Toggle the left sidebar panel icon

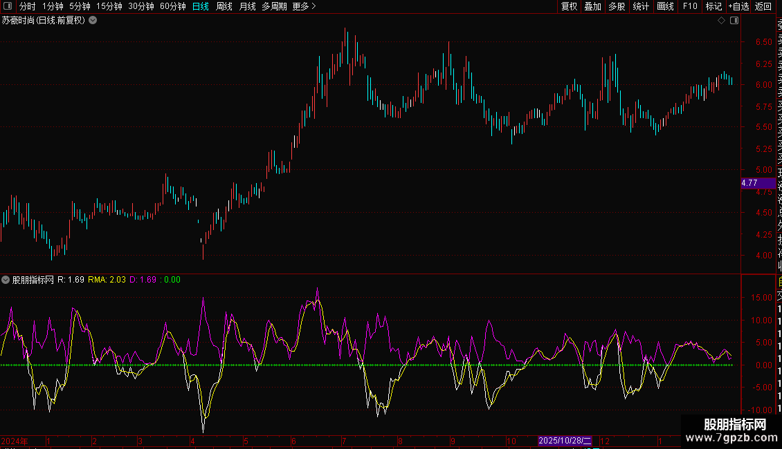pos(7,6)
